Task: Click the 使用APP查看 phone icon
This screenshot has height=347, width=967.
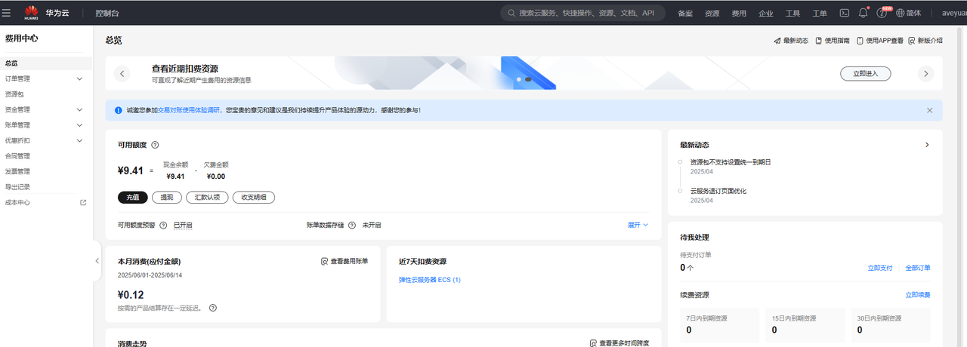Action: [x=860, y=41]
